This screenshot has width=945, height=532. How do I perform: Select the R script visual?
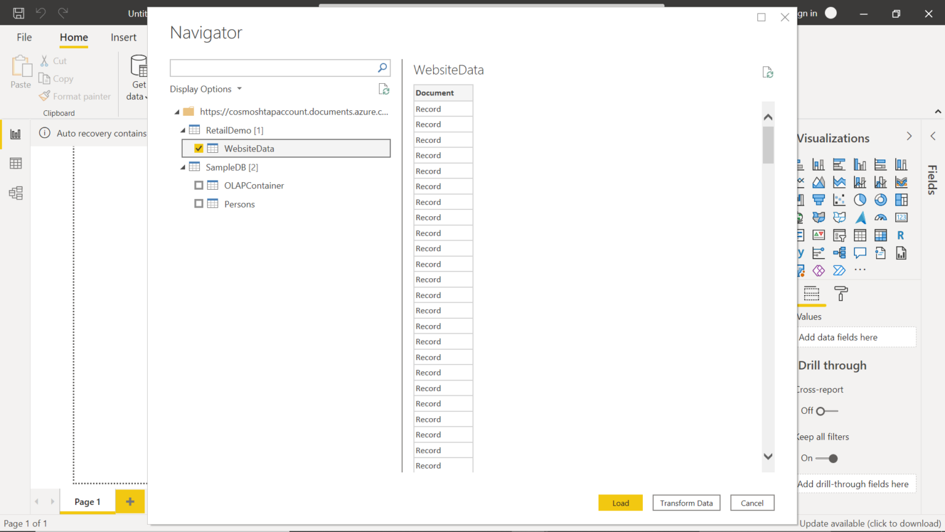901,235
